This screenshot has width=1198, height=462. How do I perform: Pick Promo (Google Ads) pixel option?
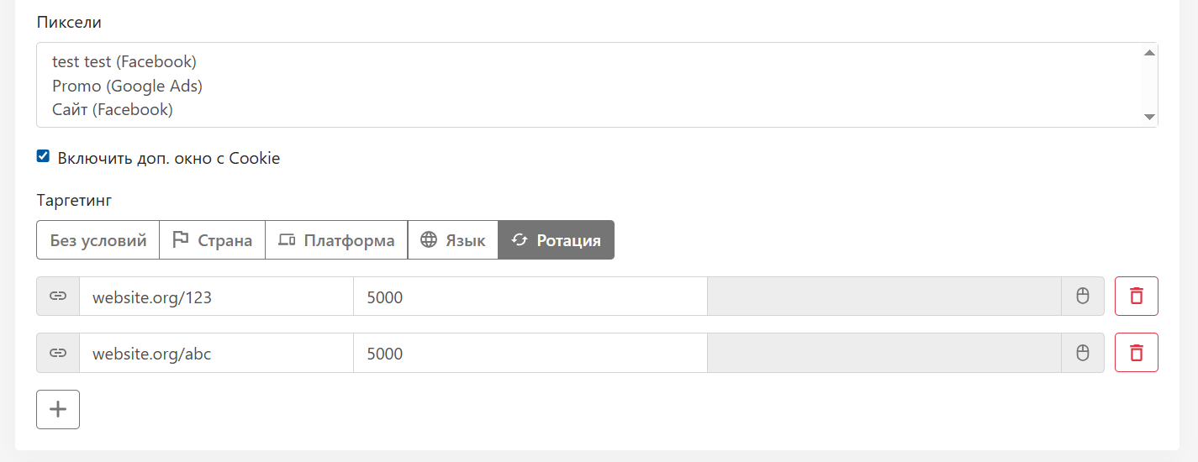coord(127,86)
